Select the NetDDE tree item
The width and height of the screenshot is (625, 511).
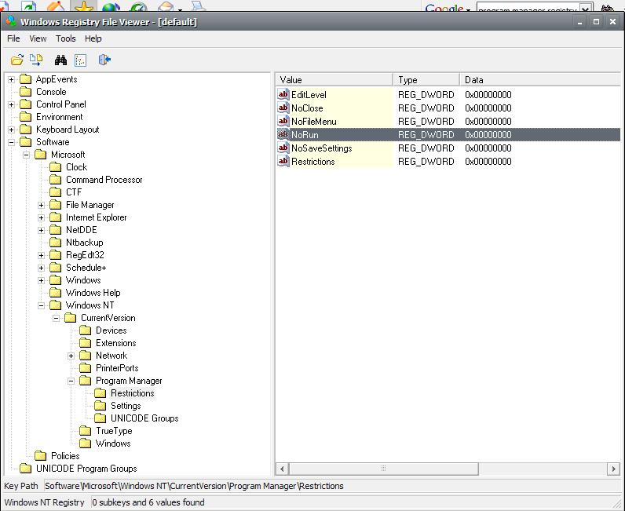pyautogui.click(x=82, y=230)
